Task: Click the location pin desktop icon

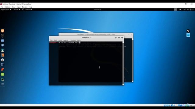Action: pos(188,31)
